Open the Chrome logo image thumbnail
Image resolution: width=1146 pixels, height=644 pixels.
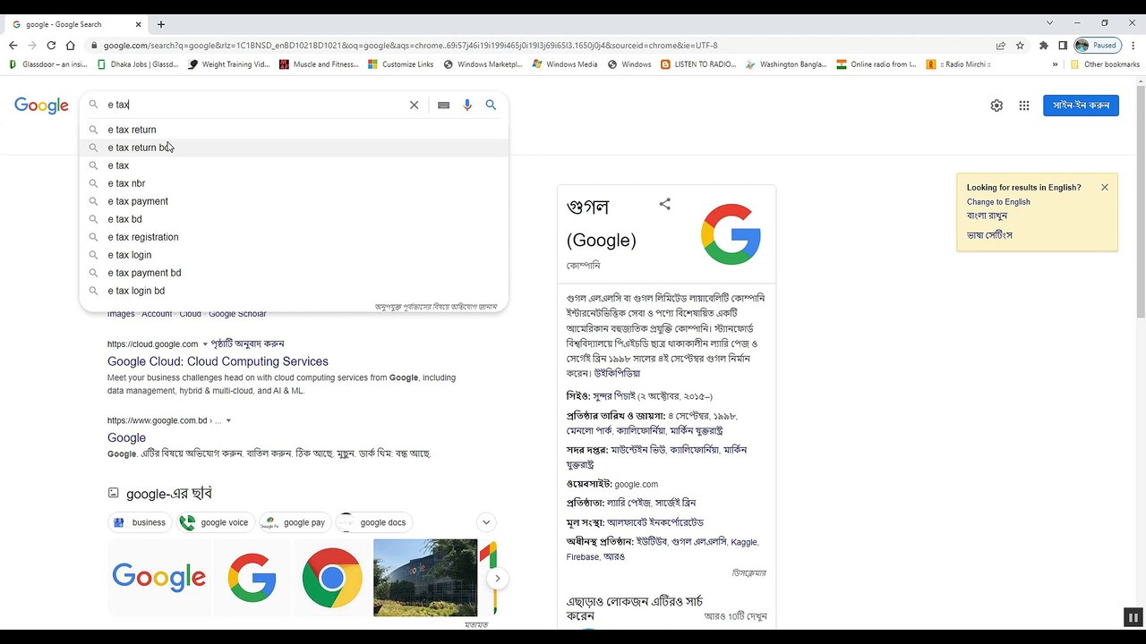[x=332, y=577]
